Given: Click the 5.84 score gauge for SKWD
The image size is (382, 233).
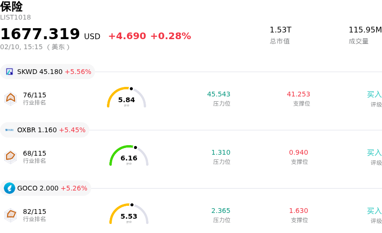Looking at the screenshot, I should coord(127,98).
